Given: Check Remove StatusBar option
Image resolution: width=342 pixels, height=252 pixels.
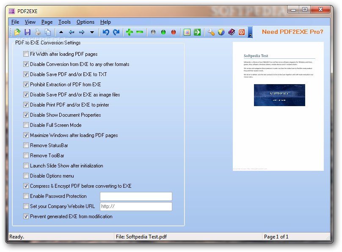Looking at the screenshot, I should click(x=26, y=145).
